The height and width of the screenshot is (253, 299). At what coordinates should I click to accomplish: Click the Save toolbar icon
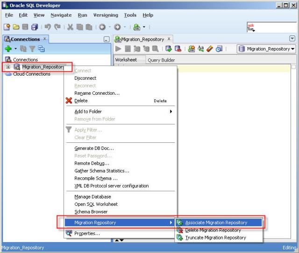click(x=25, y=27)
